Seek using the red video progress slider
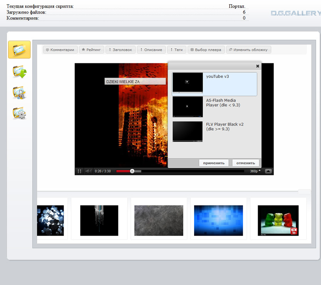 (132, 171)
